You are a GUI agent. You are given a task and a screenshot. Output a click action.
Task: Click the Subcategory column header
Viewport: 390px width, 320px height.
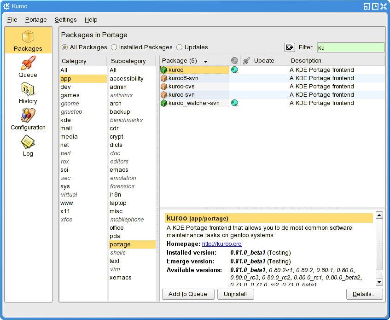[132, 61]
